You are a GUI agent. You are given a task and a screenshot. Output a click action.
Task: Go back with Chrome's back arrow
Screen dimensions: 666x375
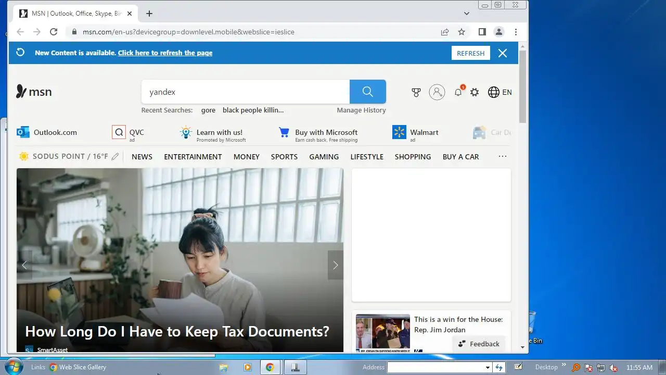point(20,32)
